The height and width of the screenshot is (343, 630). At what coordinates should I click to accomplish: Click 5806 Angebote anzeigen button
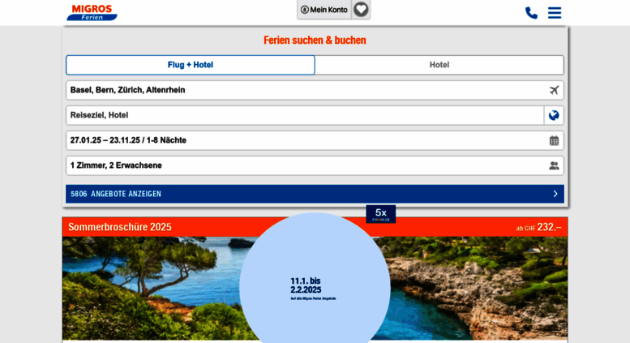315,194
